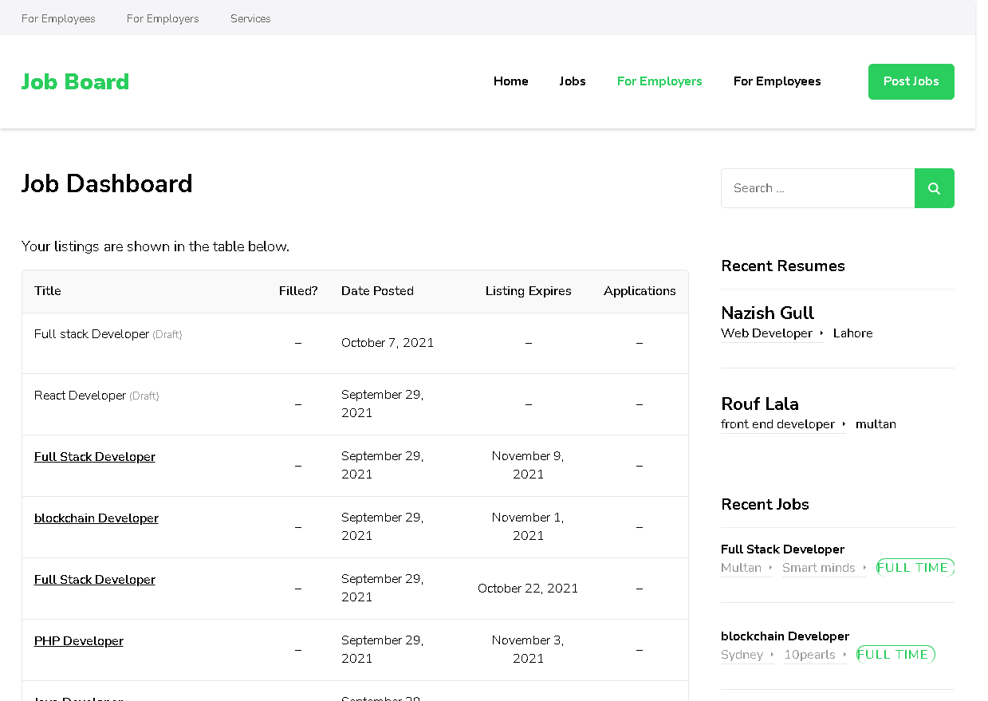988x701 pixels.
Task: Open Full Stack Developer under Recent Jobs
Action: (782, 549)
